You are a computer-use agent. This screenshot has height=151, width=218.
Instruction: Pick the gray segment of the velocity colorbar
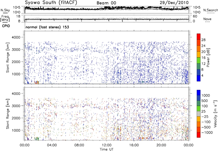(x=199, y=114)
